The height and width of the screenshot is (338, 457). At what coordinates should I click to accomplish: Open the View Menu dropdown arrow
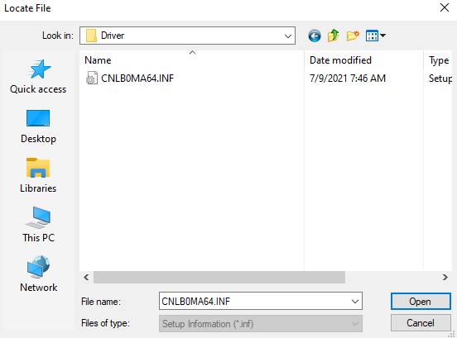click(383, 36)
